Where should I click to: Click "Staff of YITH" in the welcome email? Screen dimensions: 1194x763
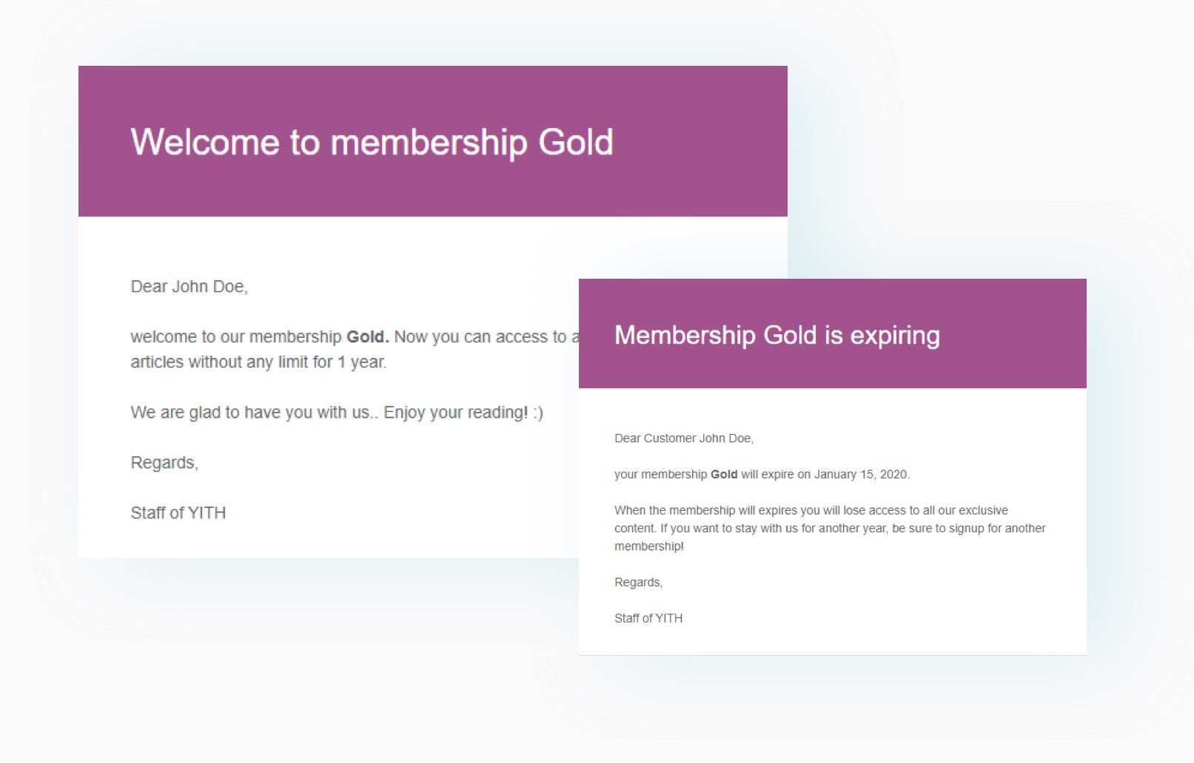pos(178,513)
